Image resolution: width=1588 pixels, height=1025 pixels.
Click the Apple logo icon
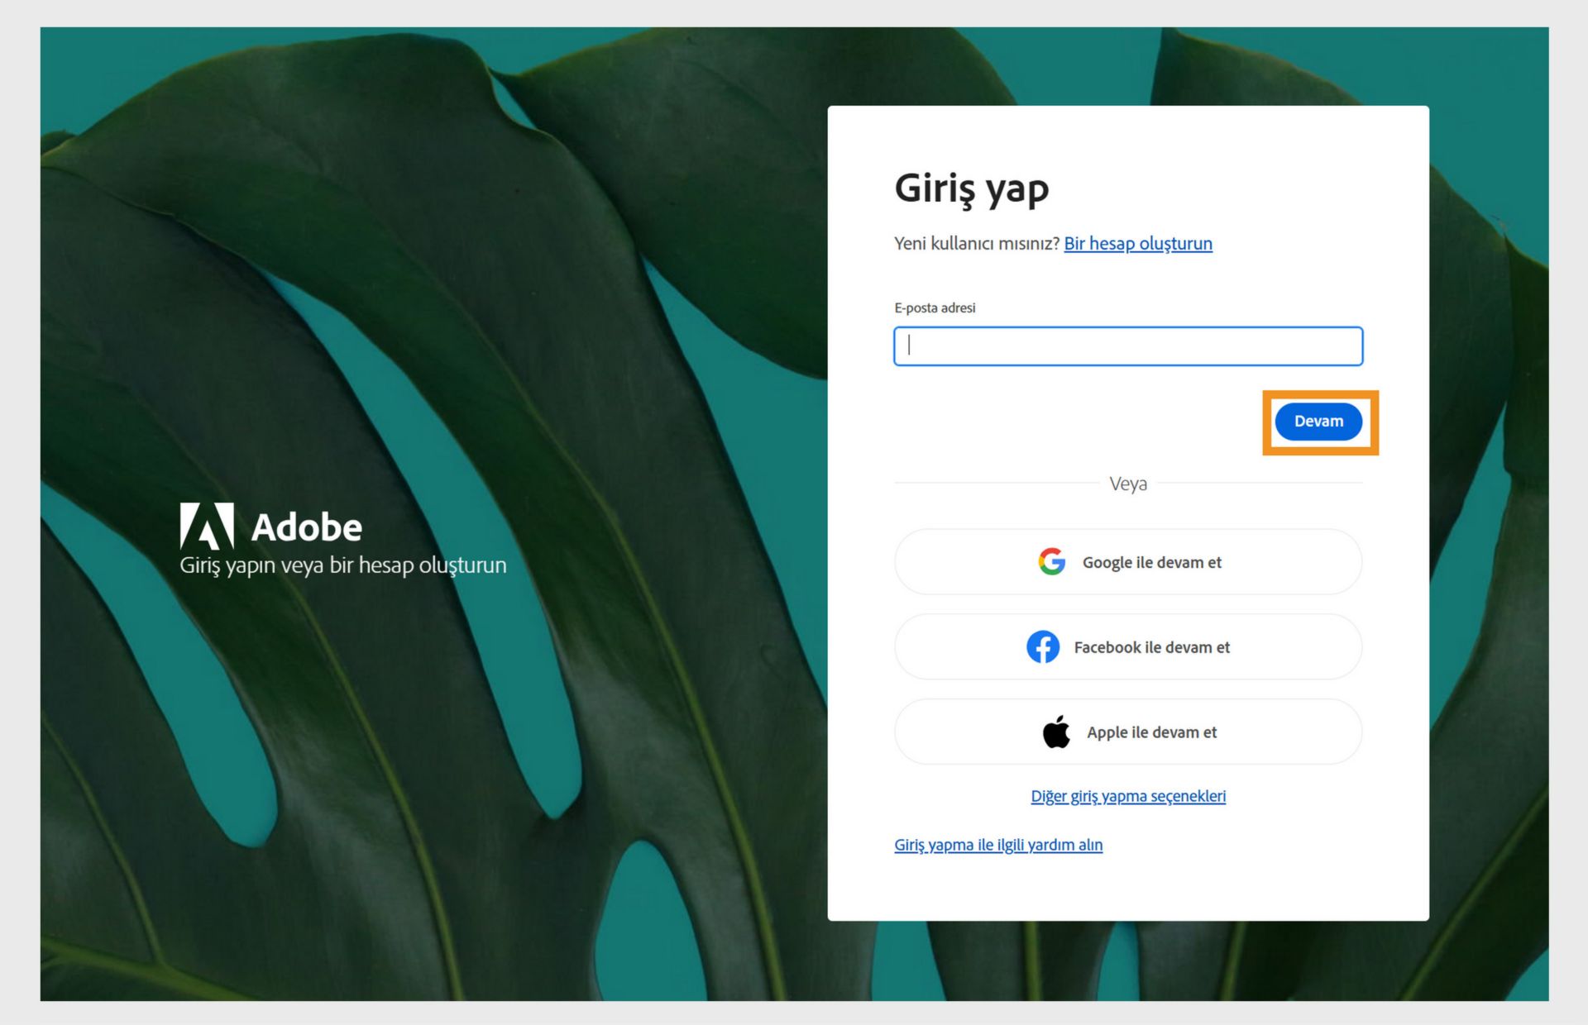coord(1056,732)
